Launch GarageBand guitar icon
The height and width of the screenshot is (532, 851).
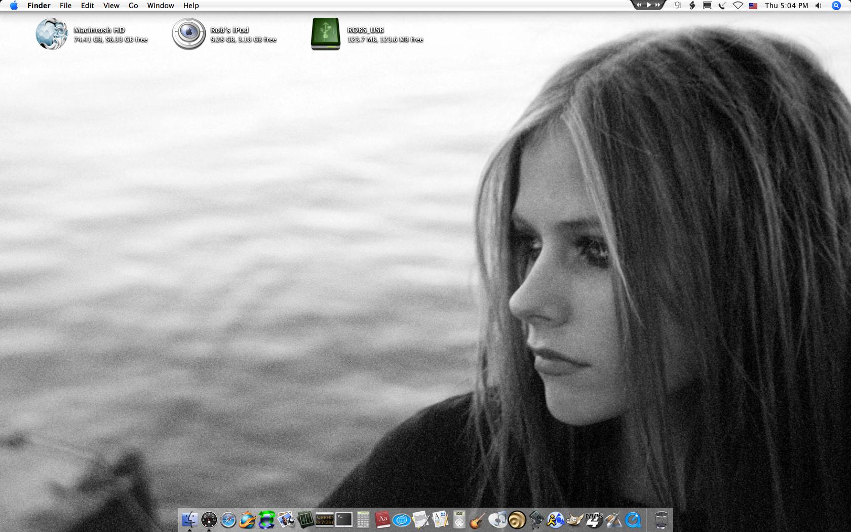pyautogui.click(x=477, y=520)
